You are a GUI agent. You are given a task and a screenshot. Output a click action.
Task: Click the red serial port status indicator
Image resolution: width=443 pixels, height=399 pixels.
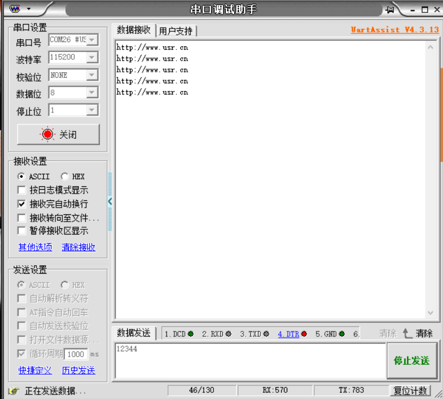pos(48,134)
